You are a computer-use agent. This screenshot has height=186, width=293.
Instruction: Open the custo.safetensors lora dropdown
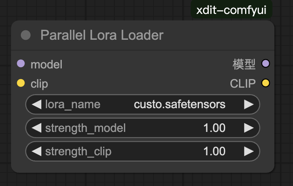tap(179, 104)
